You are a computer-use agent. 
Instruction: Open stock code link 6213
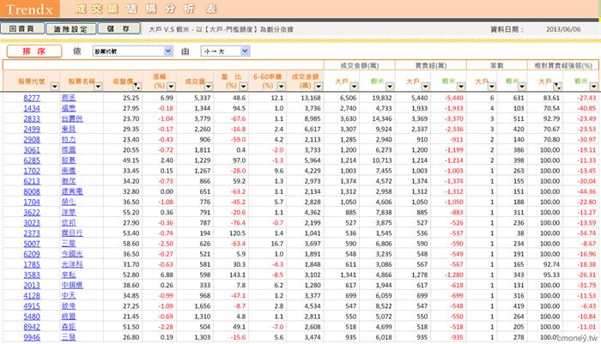click(32, 181)
